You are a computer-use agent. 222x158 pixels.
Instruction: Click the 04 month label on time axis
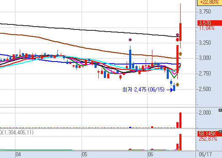pos(18,154)
